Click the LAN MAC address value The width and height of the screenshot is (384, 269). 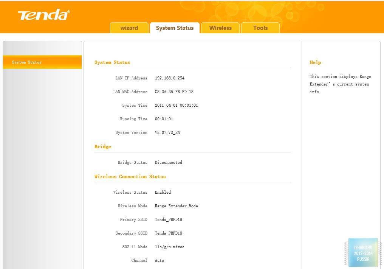coord(174,92)
